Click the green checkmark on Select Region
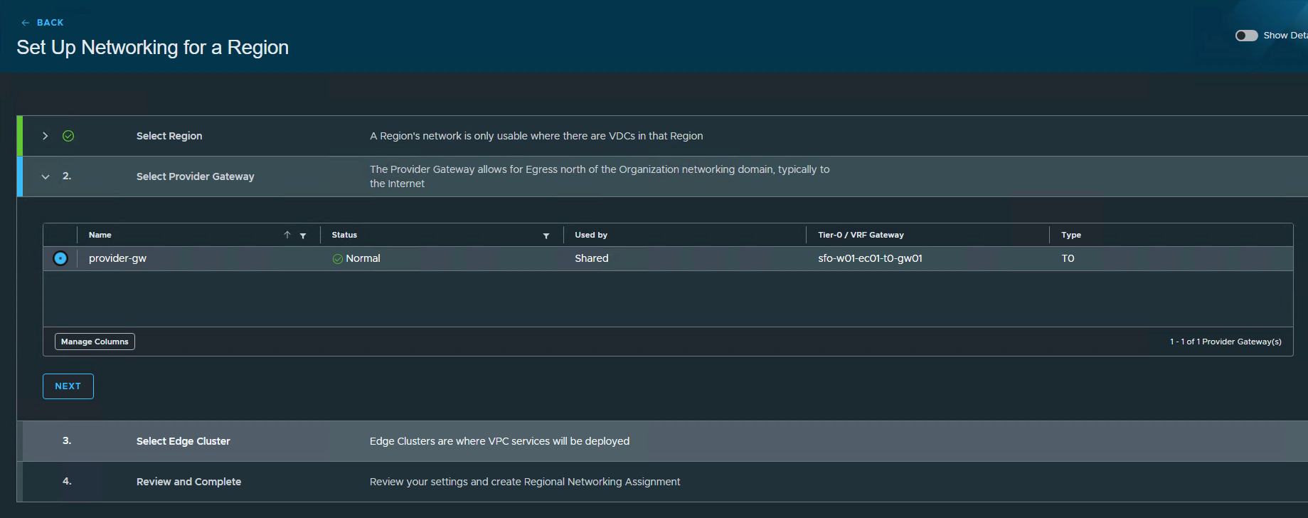 click(68, 136)
